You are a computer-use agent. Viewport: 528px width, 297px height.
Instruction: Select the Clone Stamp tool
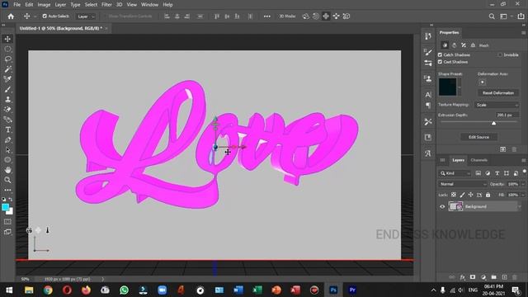pyautogui.click(x=7, y=99)
